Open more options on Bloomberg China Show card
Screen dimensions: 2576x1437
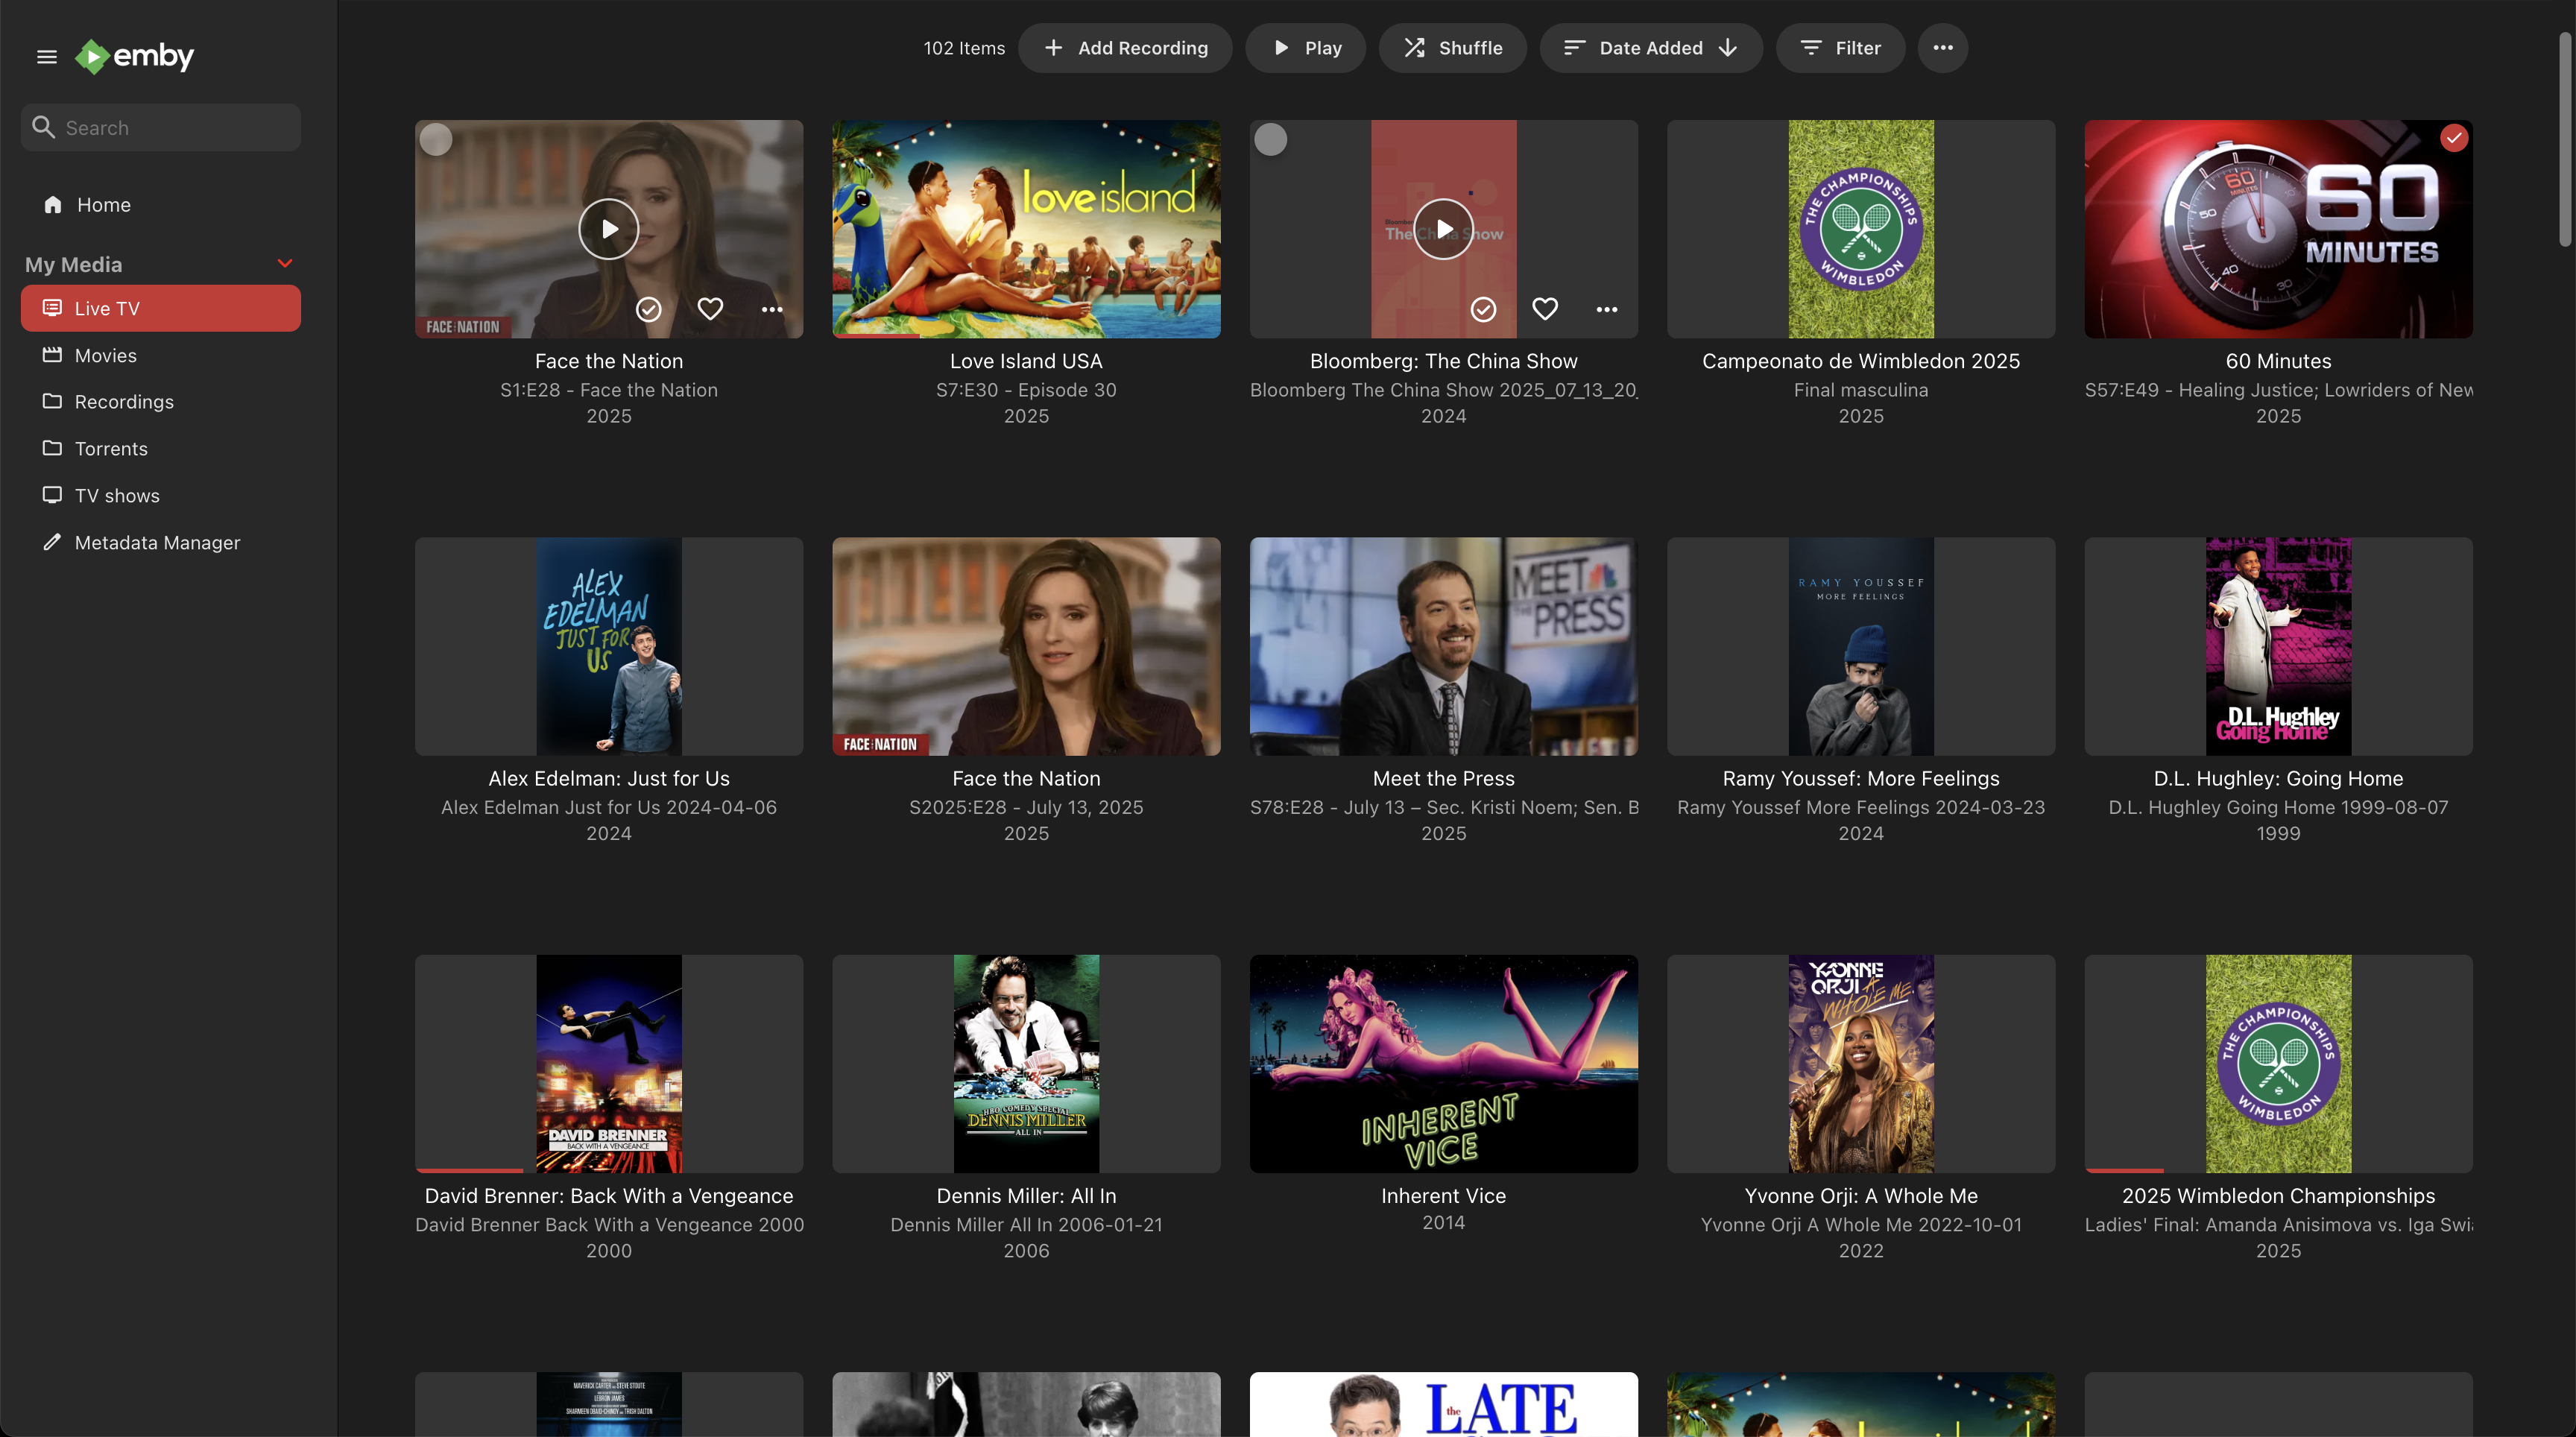(x=1607, y=309)
